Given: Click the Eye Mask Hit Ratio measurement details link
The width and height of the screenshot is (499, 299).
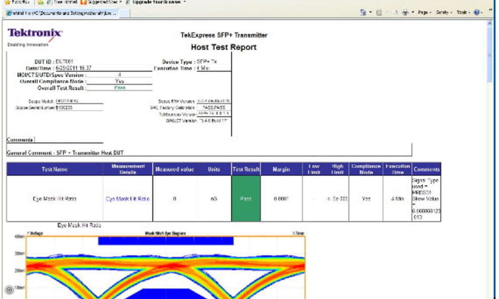Looking at the screenshot, I should (x=128, y=199).
